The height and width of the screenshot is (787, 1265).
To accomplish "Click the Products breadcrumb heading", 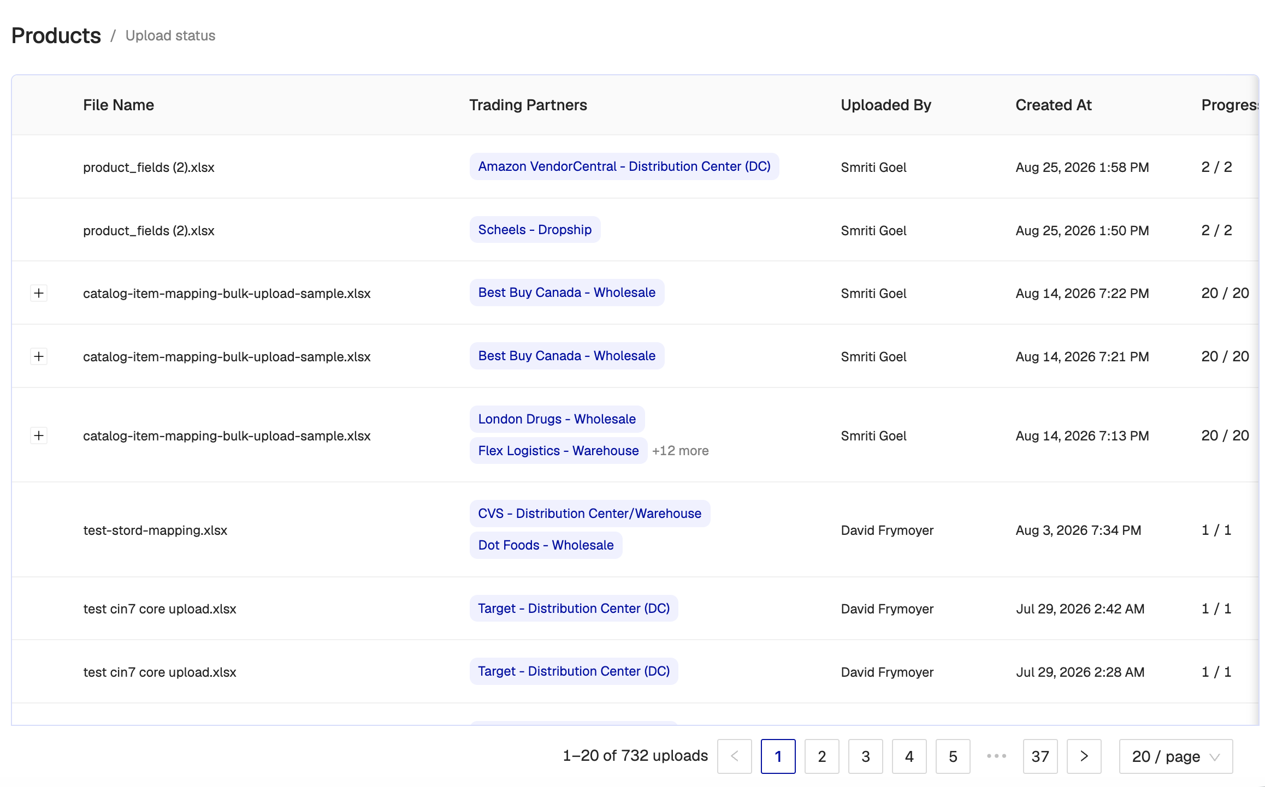I will [56, 36].
